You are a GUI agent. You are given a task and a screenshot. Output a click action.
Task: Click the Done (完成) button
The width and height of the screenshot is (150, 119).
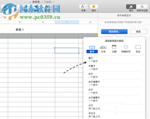click(138, 32)
